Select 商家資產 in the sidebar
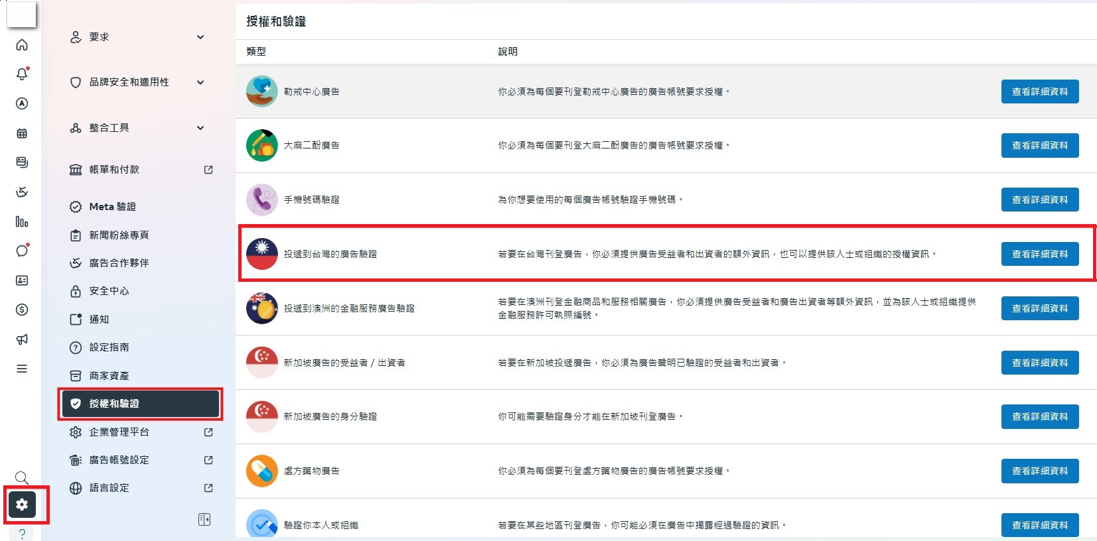This screenshot has width=1097, height=541. [109, 376]
